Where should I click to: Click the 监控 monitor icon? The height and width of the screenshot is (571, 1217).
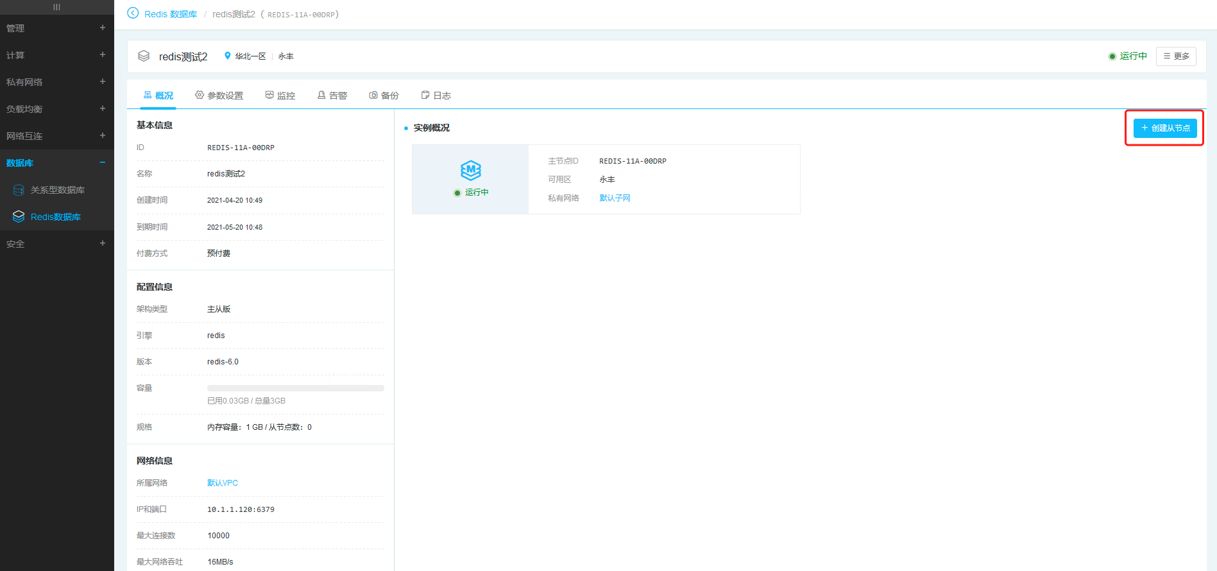269,95
